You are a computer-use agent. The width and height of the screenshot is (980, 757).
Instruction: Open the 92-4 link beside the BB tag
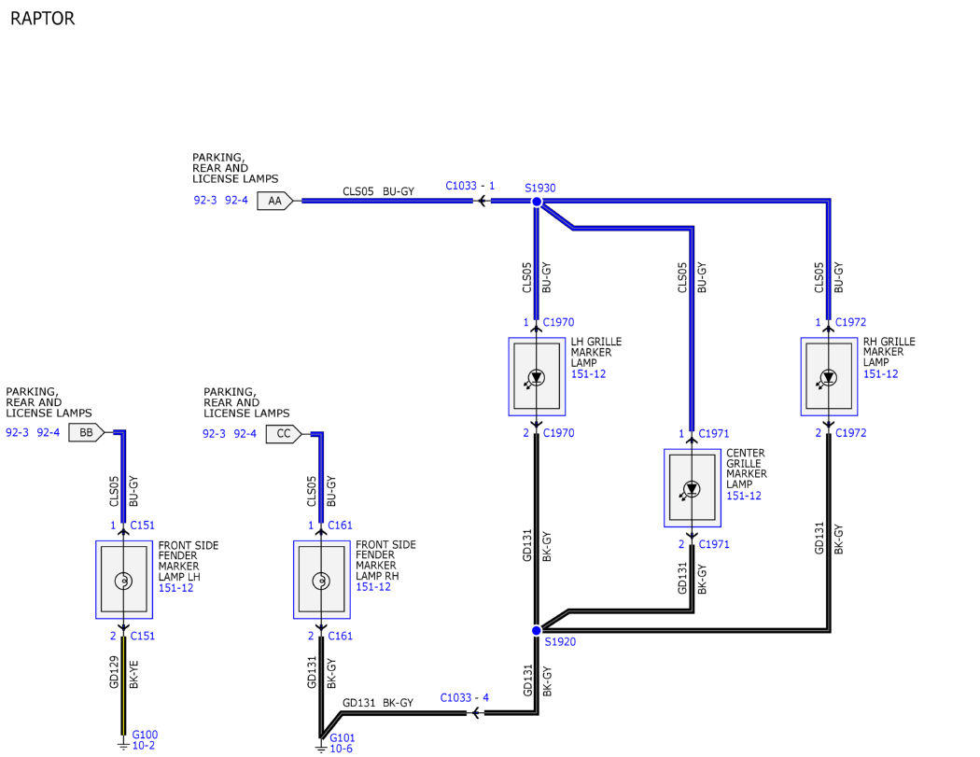[49, 432]
